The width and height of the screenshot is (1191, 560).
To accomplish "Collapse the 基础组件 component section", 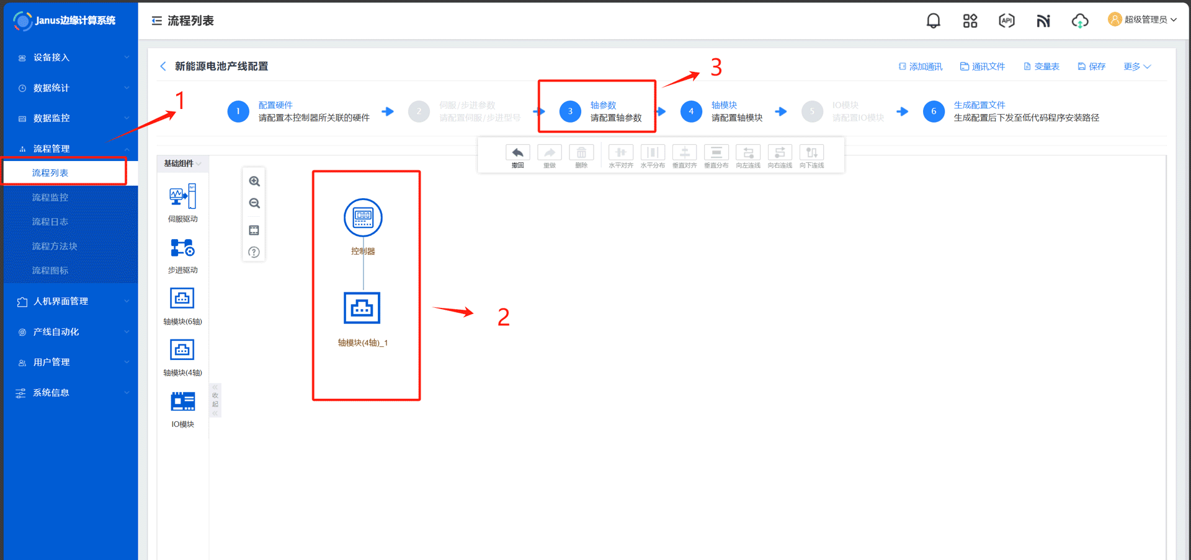I will [x=182, y=164].
